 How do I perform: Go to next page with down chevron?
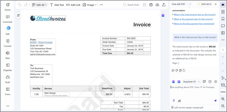pyautogui.click(x=223, y=71)
